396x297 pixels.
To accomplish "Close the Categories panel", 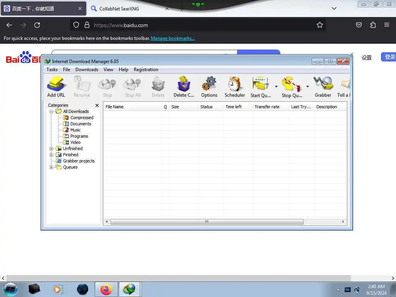I will click(x=97, y=105).
